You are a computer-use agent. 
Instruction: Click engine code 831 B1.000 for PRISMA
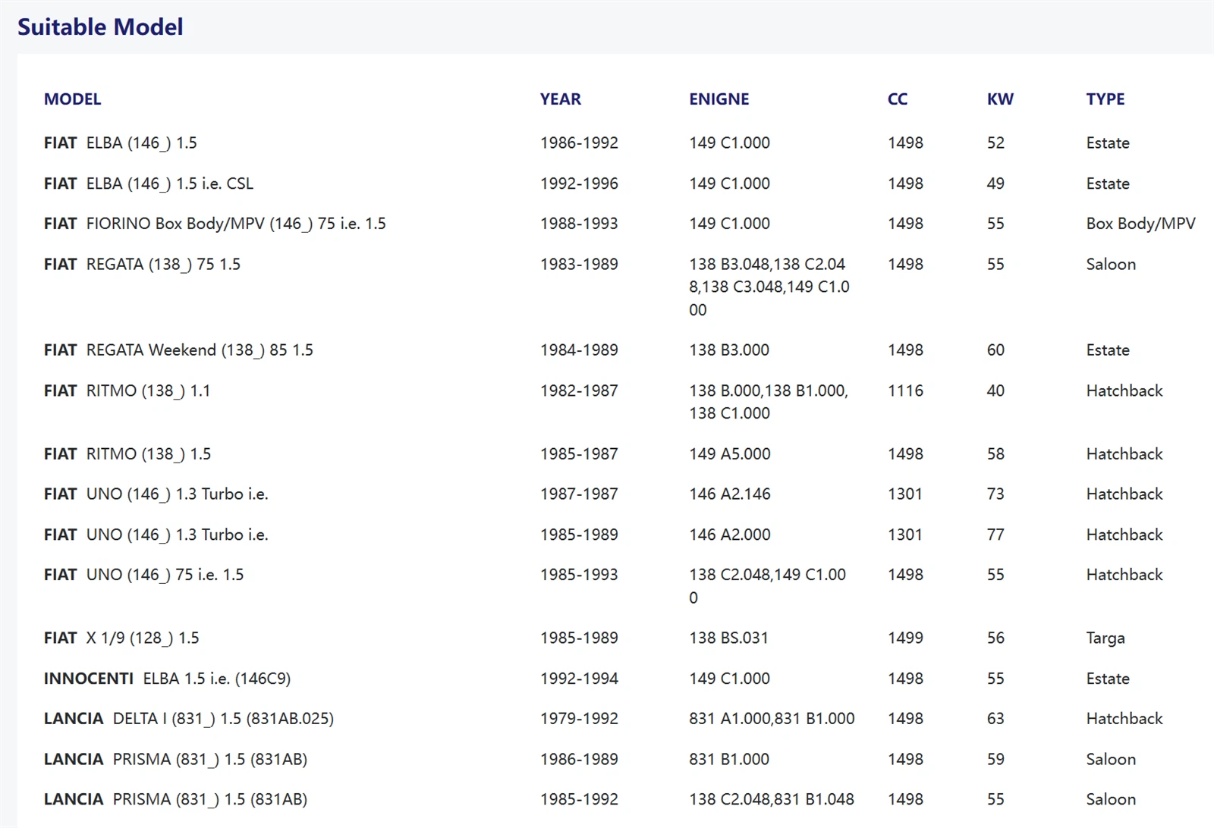tap(729, 759)
